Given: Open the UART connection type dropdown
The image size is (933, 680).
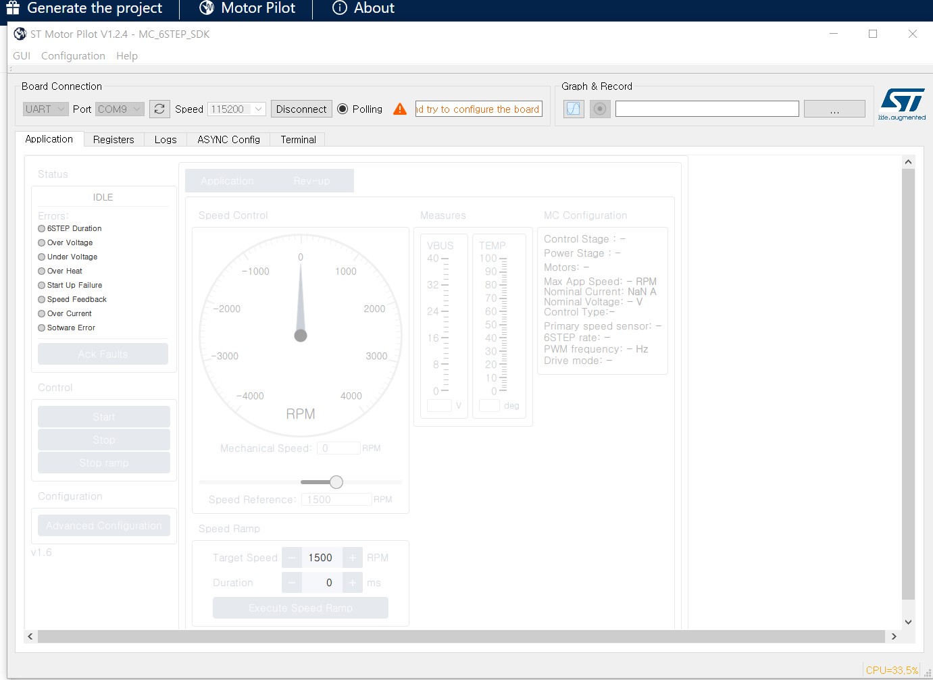Looking at the screenshot, I should (45, 109).
